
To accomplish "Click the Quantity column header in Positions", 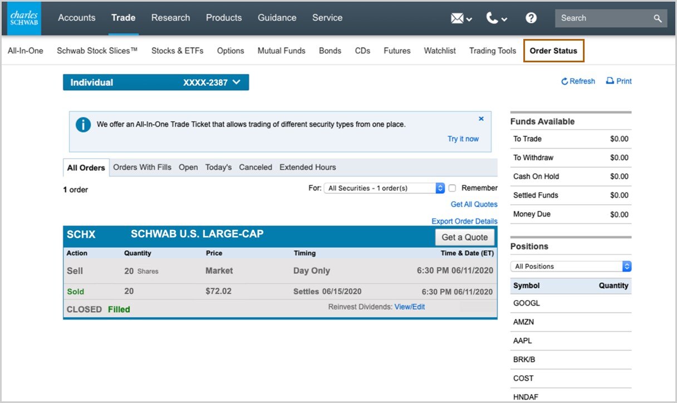I will pos(614,286).
